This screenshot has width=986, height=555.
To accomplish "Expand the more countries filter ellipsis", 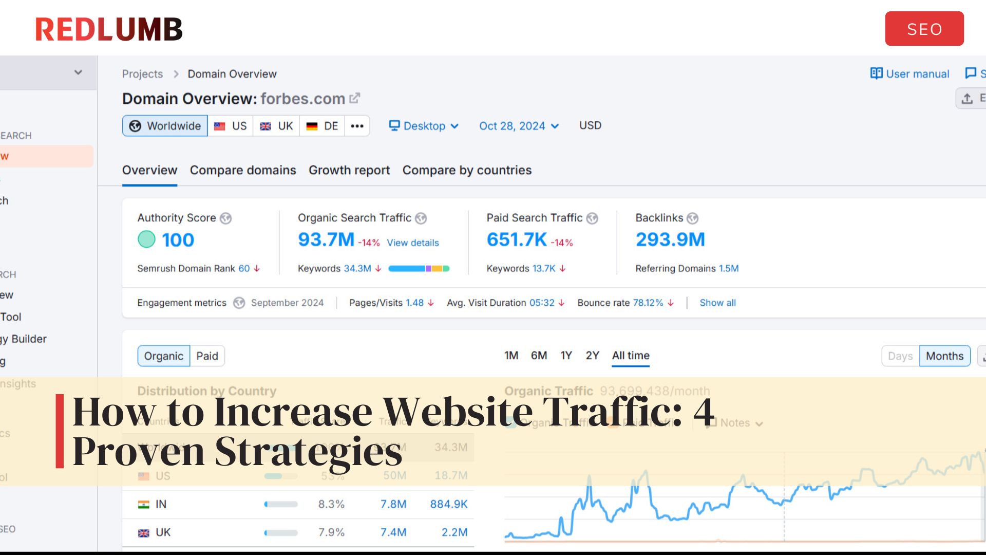I will (357, 125).
